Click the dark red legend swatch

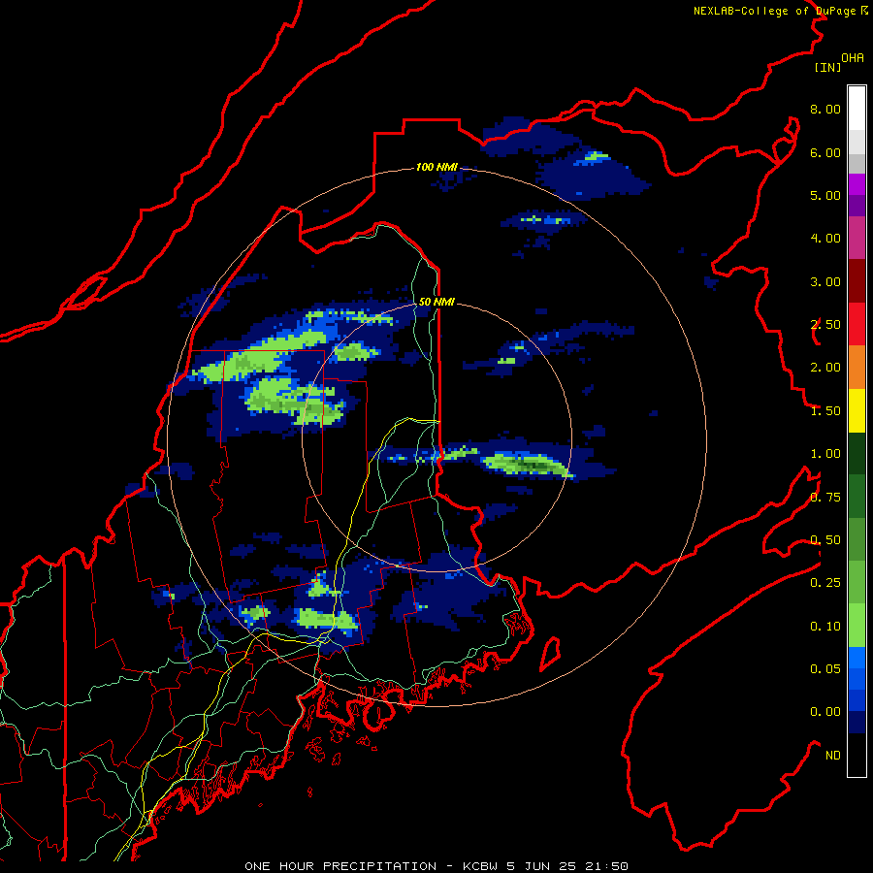(x=857, y=281)
